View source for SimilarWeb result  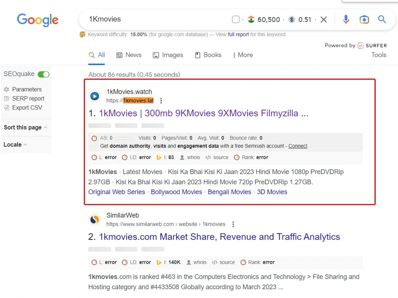(223, 263)
